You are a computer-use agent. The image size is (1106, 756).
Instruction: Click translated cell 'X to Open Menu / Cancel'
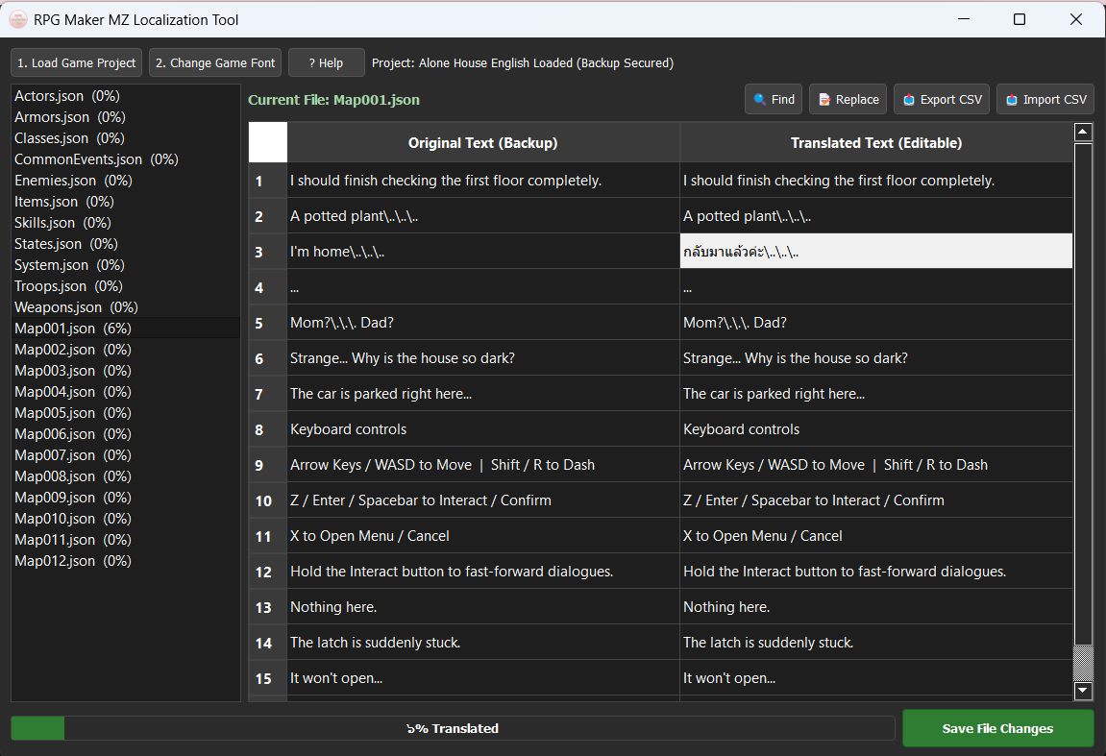pos(876,536)
